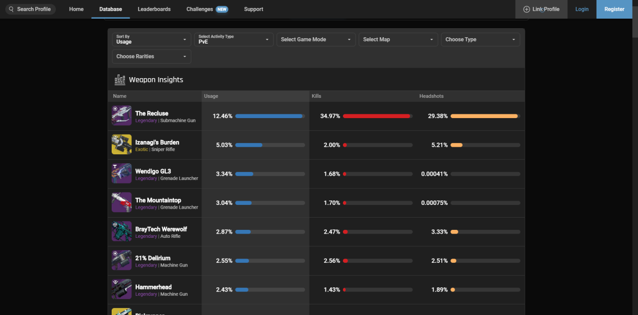This screenshot has width=638, height=315.
Task: Switch to the Leaderboards tab
Action: 154,9
